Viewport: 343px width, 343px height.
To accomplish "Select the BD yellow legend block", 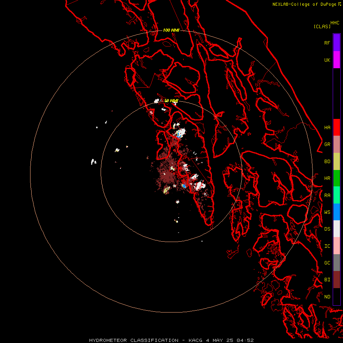I will pos(337,162).
